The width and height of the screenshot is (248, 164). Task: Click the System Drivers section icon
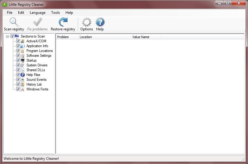tap(23, 65)
